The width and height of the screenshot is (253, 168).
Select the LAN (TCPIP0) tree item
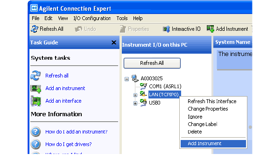165,94
